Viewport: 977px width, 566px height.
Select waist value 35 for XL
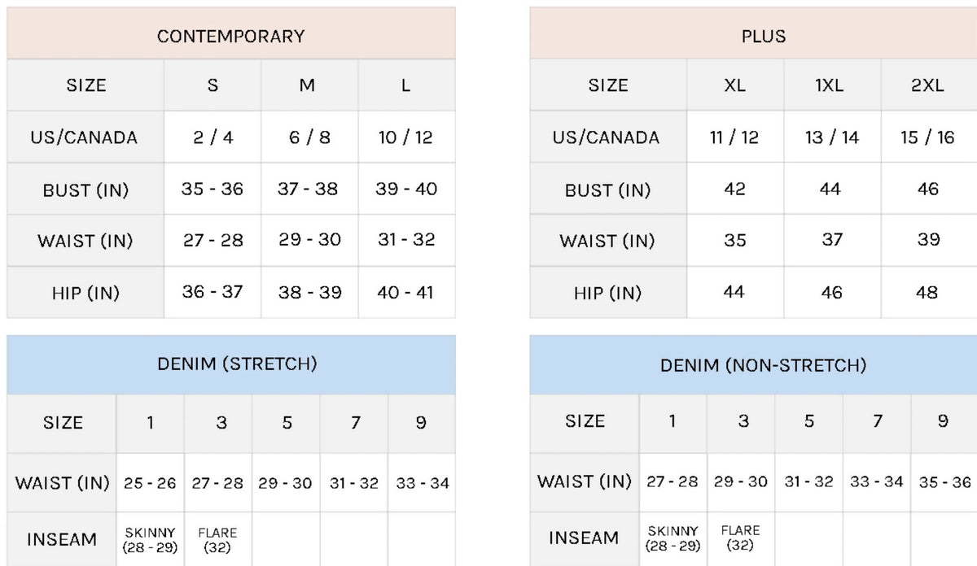tap(734, 240)
